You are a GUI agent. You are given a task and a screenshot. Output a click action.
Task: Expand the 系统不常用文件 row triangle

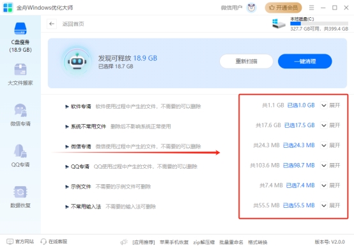(x=67, y=127)
